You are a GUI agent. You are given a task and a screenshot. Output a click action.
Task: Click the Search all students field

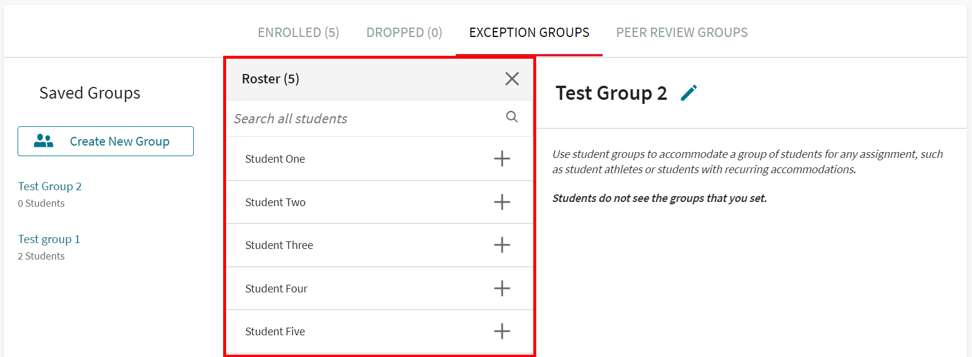click(x=352, y=117)
